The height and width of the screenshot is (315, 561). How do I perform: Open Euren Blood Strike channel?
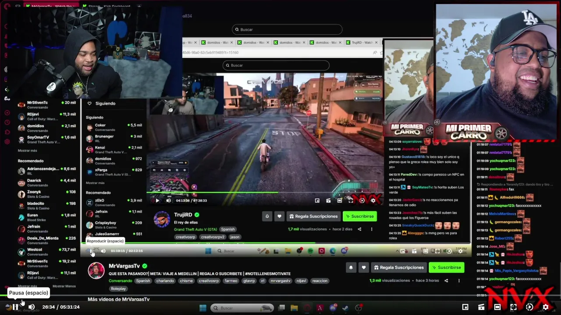pyautogui.click(x=47, y=217)
